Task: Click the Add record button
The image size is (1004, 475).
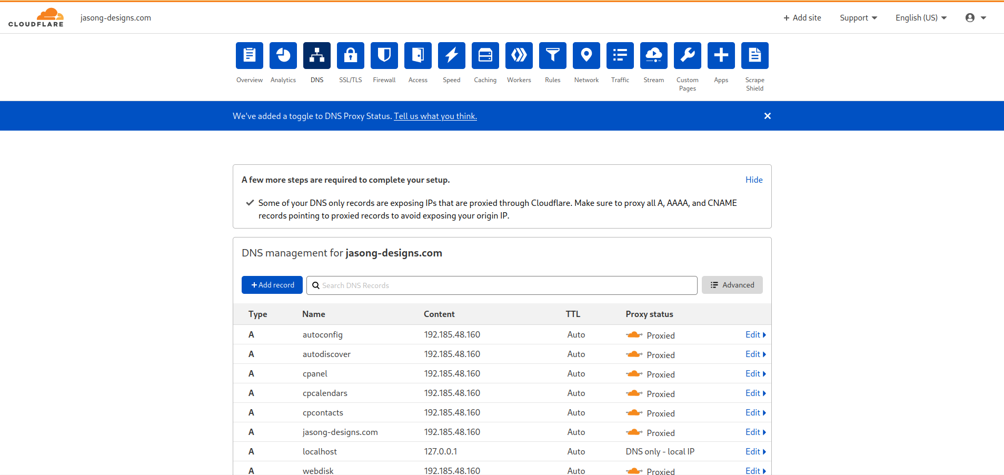Action: 272,285
